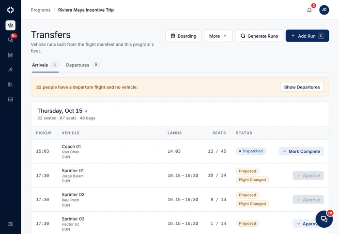This screenshot has width=339, height=234.
Task: Click the LANDS column header
Action: coord(175,133)
